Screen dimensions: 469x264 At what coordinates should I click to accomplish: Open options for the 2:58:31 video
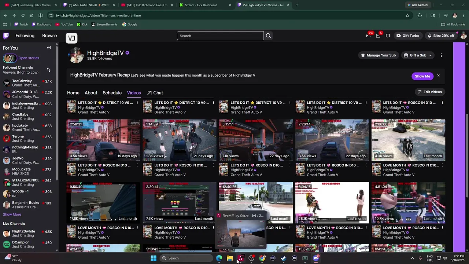pyautogui.click(x=137, y=165)
